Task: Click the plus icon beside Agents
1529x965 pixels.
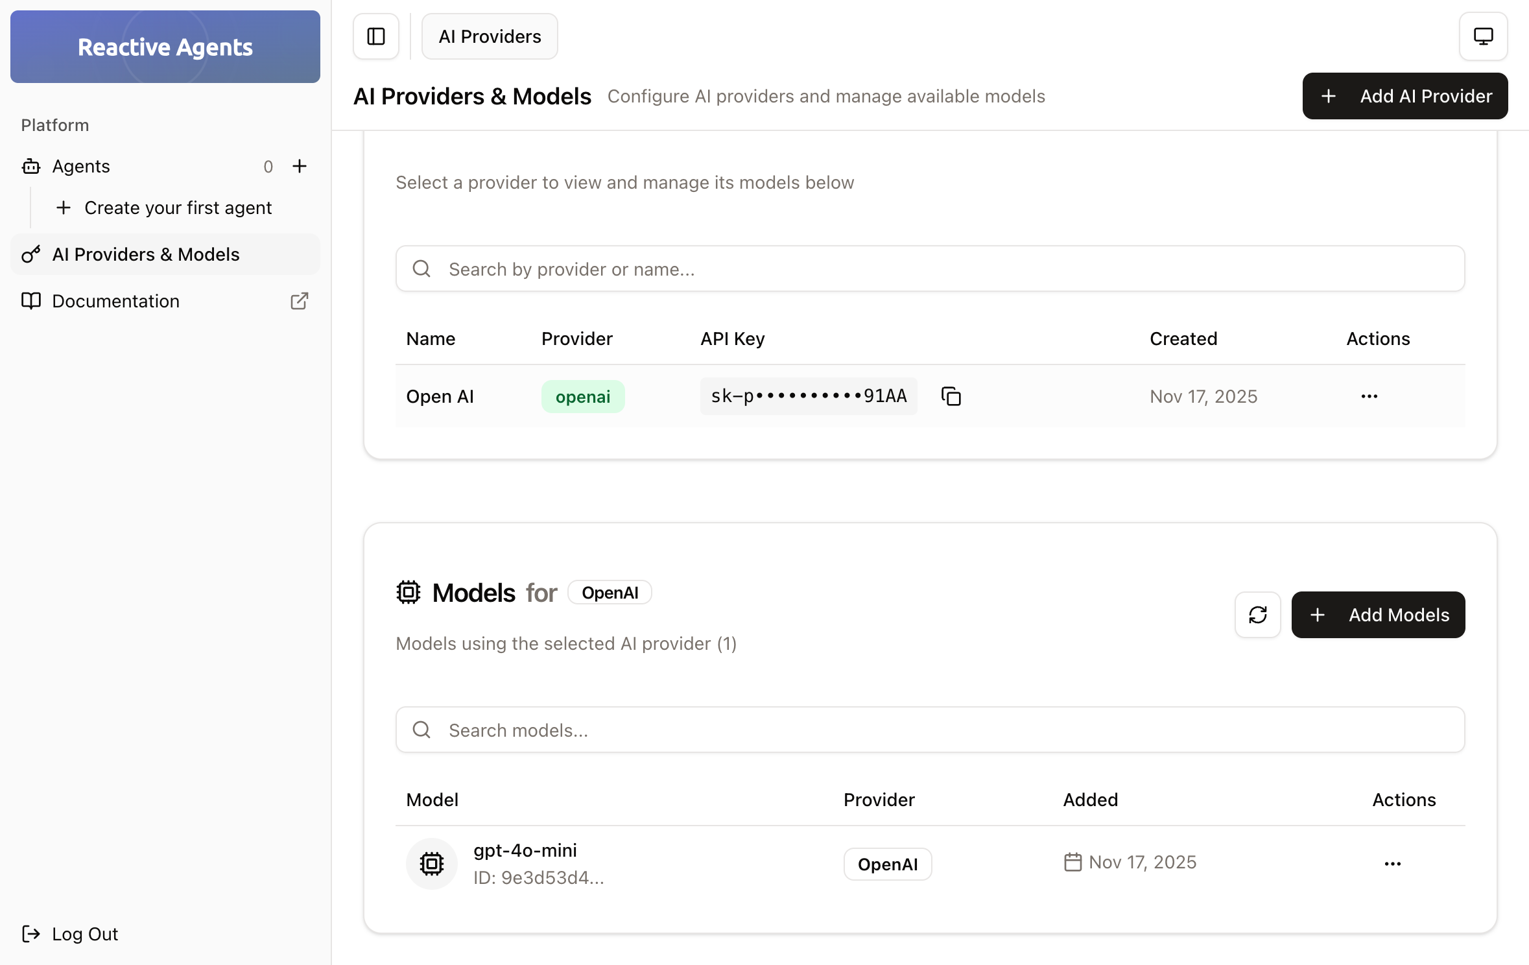Action: click(300, 166)
